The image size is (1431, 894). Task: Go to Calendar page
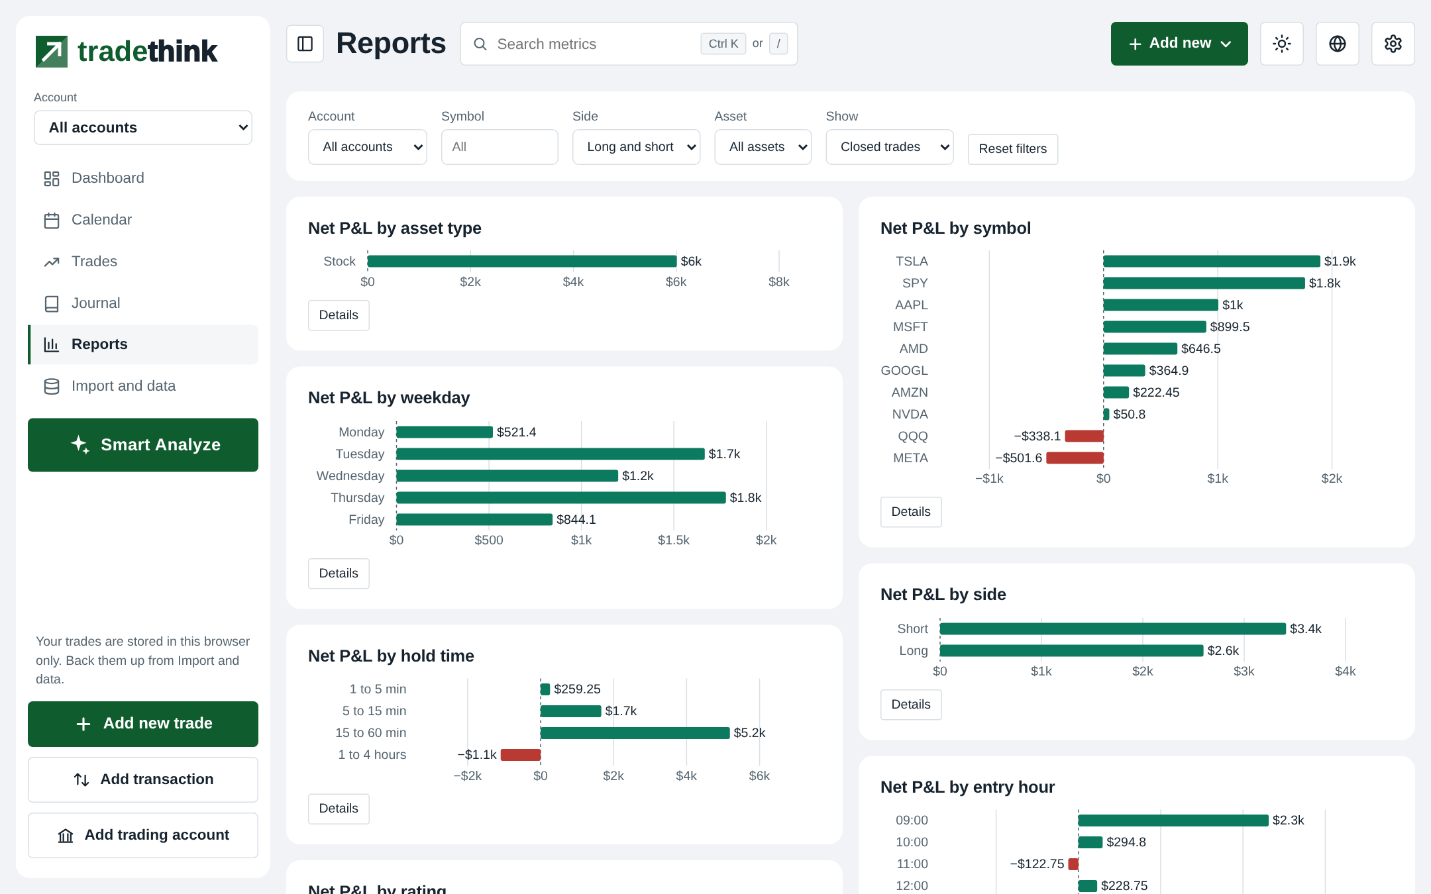coord(143,220)
